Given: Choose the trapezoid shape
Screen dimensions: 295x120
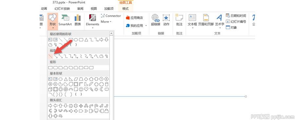Looking at the screenshot, I should pos(81,79).
